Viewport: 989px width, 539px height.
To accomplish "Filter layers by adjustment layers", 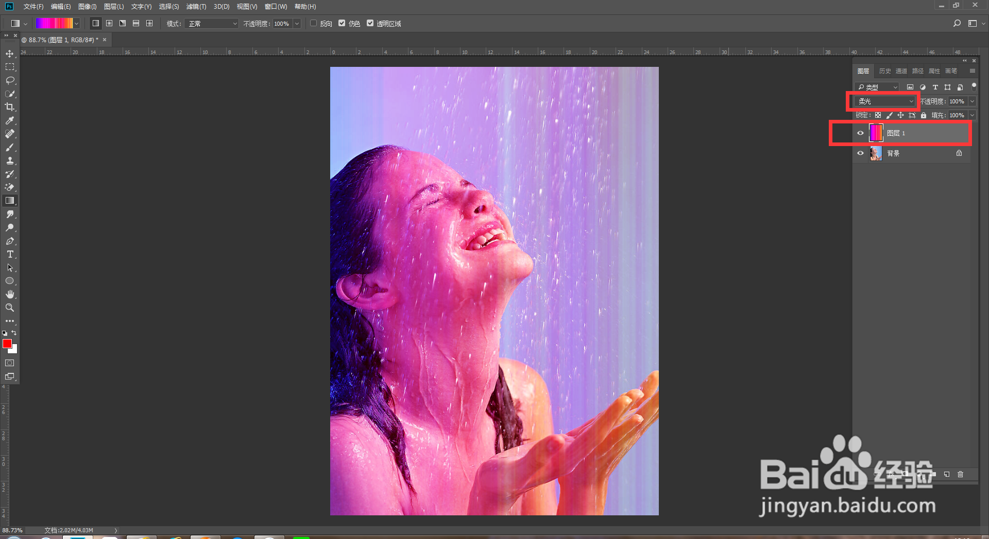I will coord(923,87).
